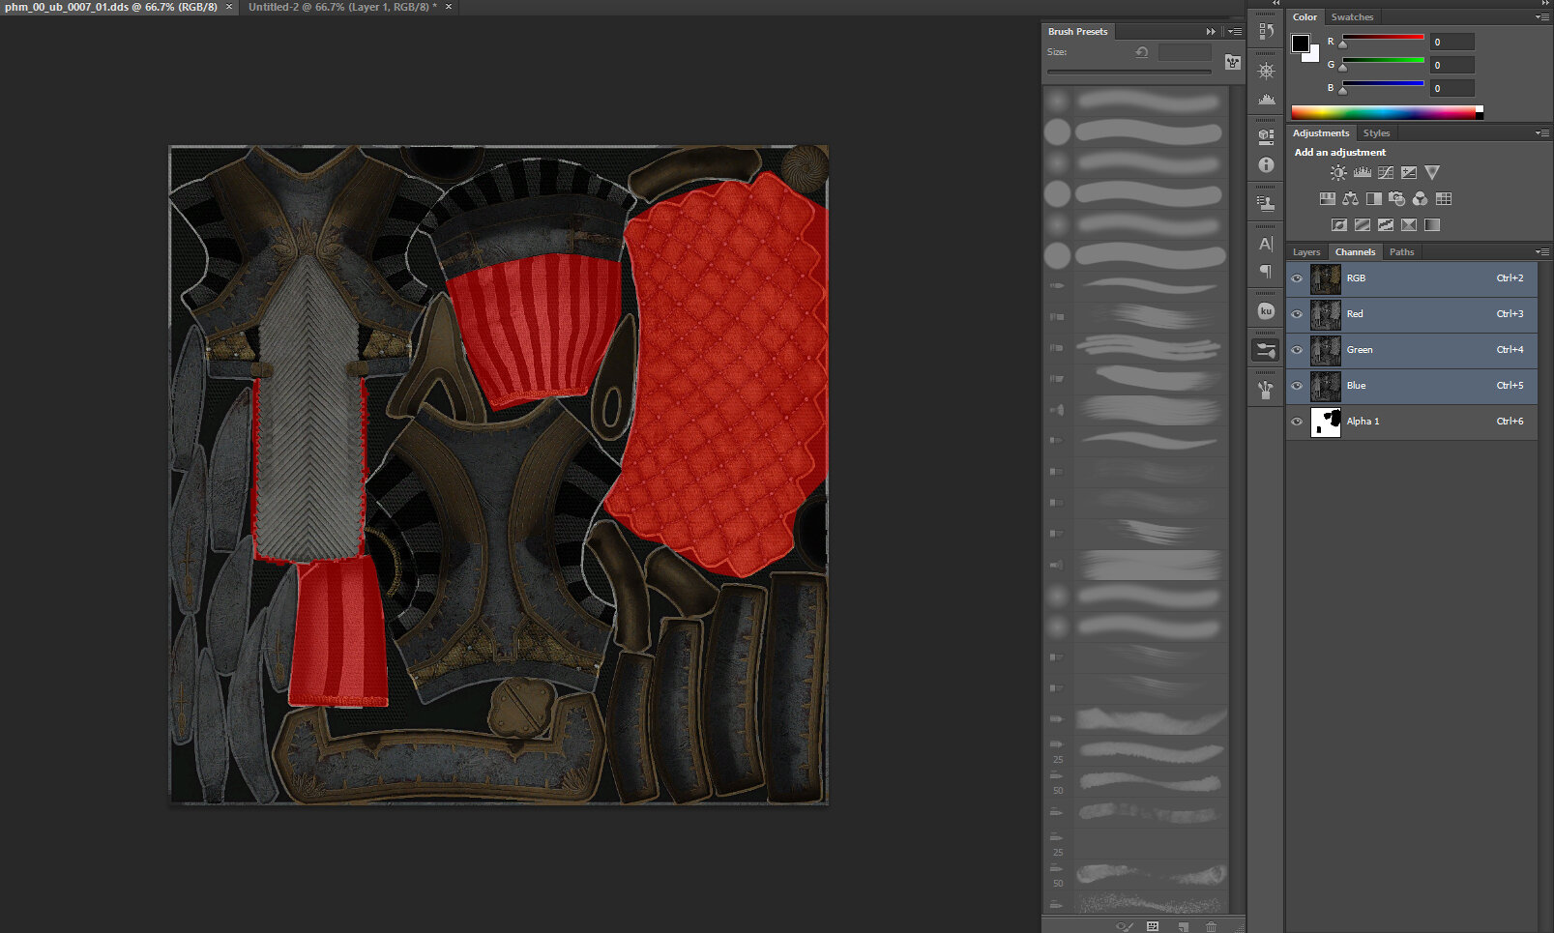Viewport: 1554px width, 933px height.
Task: Open the Tool Presets brush-cup icon
Action: (1266, 390)
